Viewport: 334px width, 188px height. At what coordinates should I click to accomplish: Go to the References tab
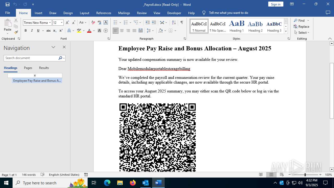click(x=104, y=13)
